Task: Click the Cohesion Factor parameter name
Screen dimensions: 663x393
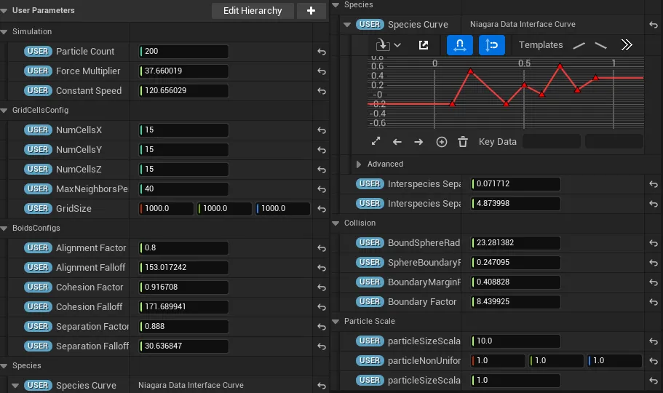Action: [x=90, y=287]
